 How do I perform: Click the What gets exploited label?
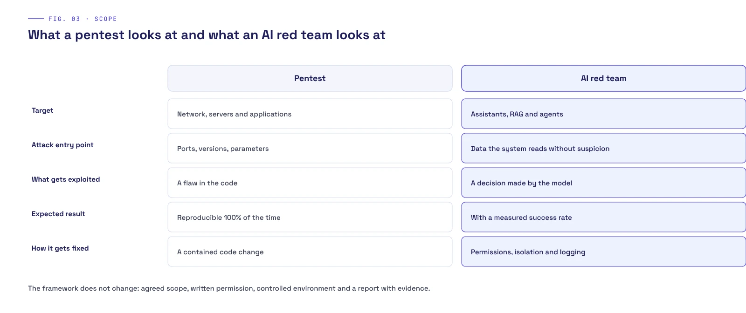66,179
